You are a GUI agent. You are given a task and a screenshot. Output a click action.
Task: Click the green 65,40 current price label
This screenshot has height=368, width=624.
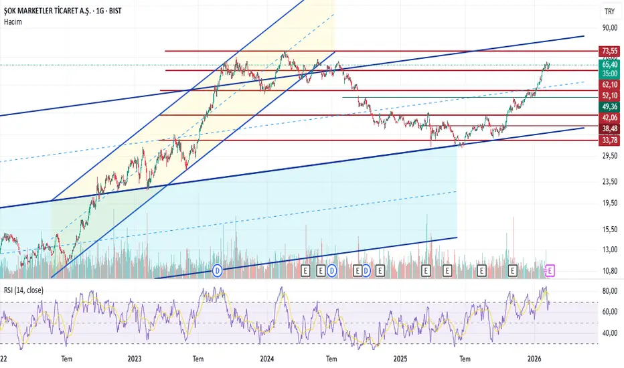(609, 64)
